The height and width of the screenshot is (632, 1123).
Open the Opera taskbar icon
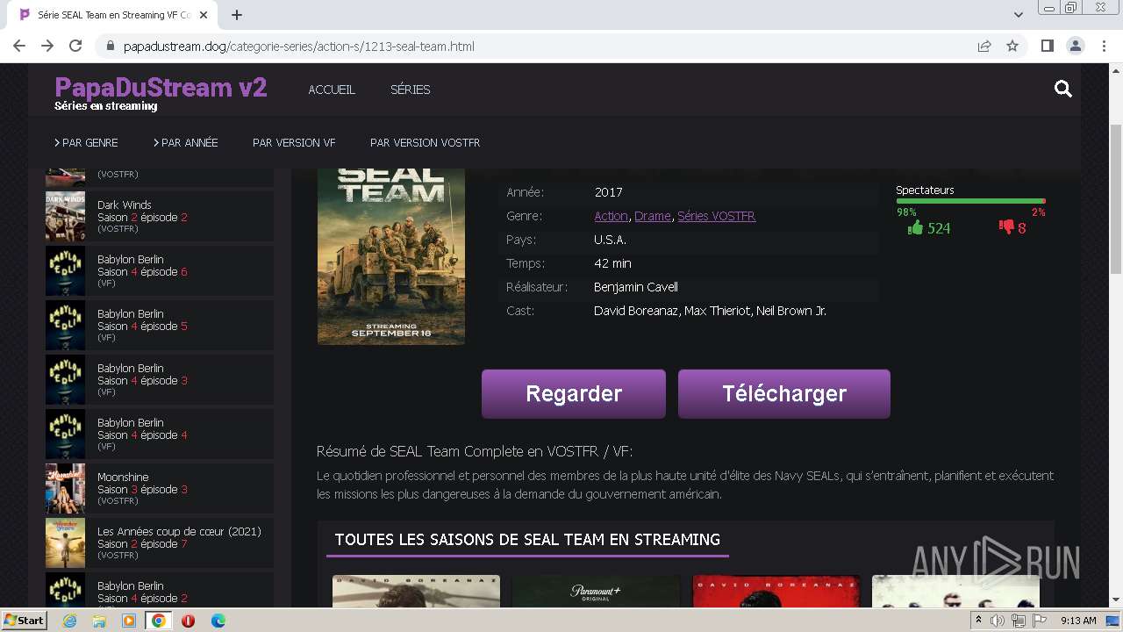tap(189, 621)
